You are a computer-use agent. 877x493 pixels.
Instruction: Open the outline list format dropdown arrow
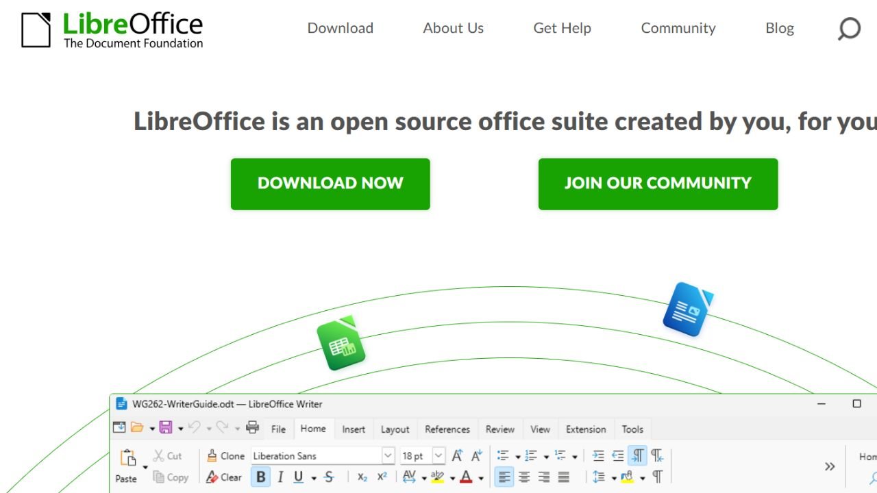click(574, 457)
